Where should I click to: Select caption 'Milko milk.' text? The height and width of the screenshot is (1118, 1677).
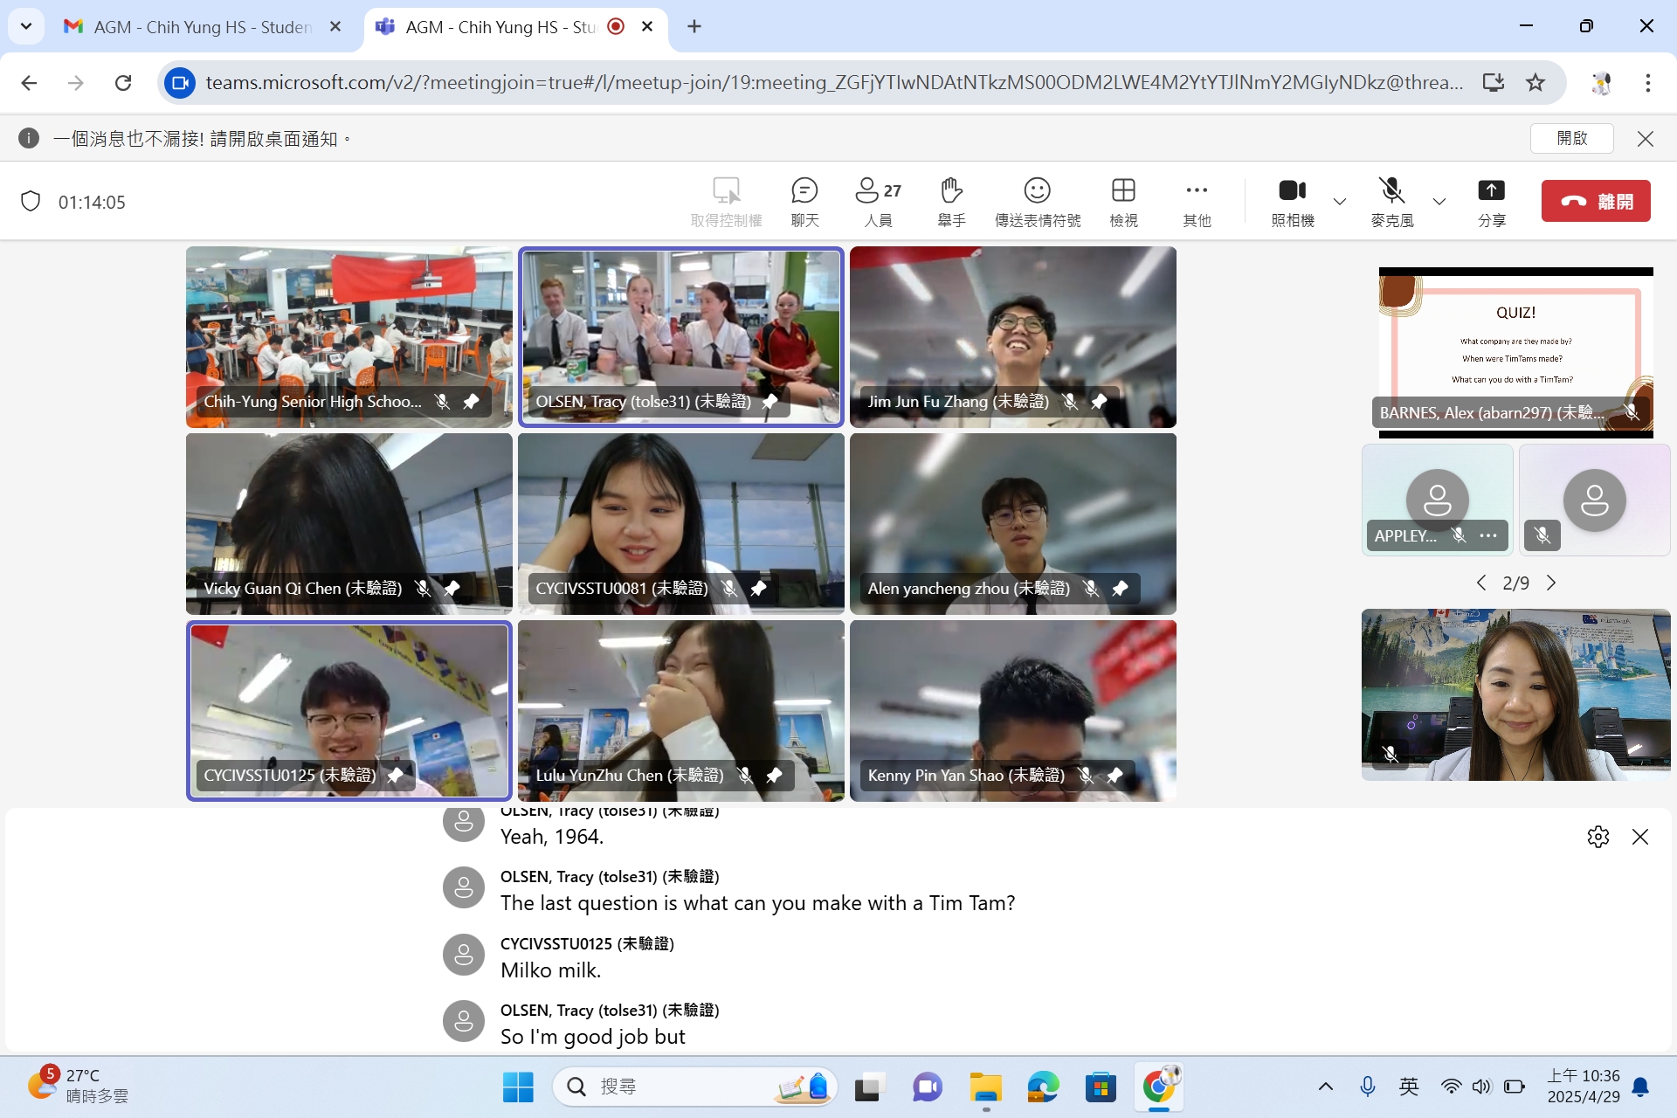[x=550, y=970]
